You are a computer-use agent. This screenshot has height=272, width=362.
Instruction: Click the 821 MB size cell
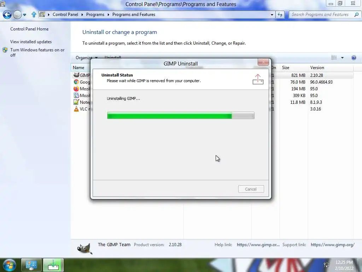click(298, 75)
